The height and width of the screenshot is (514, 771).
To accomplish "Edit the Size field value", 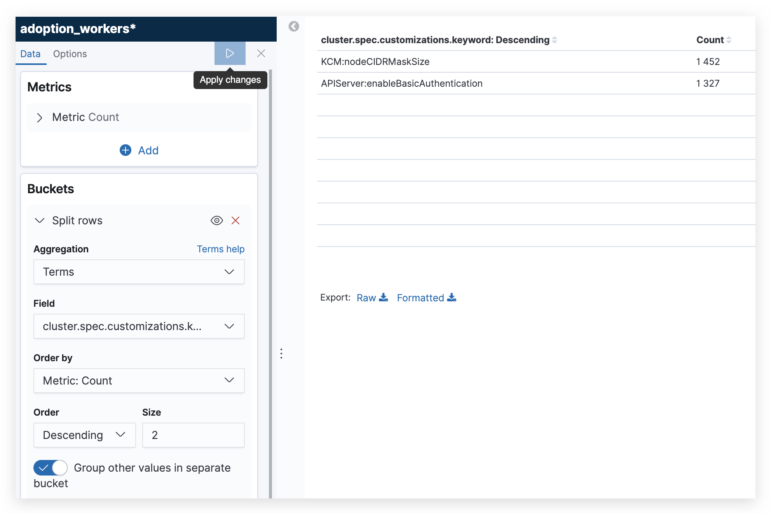I will pos(193,435).
